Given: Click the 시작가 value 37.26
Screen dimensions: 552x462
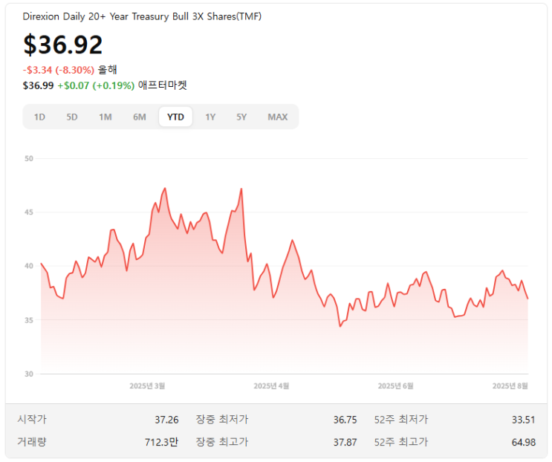Looking at the screenshot, I should [166, 420].
